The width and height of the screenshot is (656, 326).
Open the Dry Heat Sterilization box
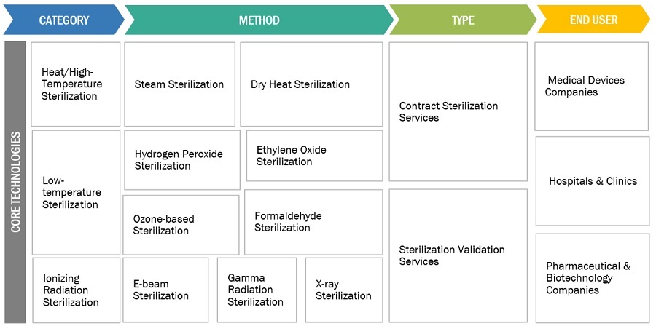311,84
